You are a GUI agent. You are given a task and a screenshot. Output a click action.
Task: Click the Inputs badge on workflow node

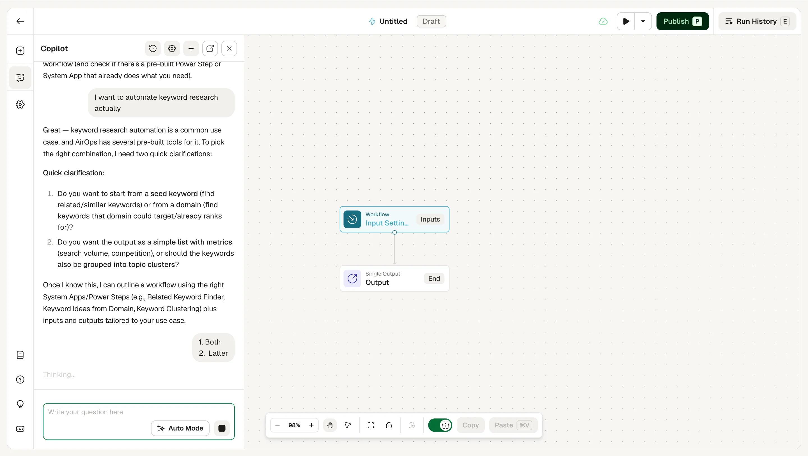(x=430, y=219)
